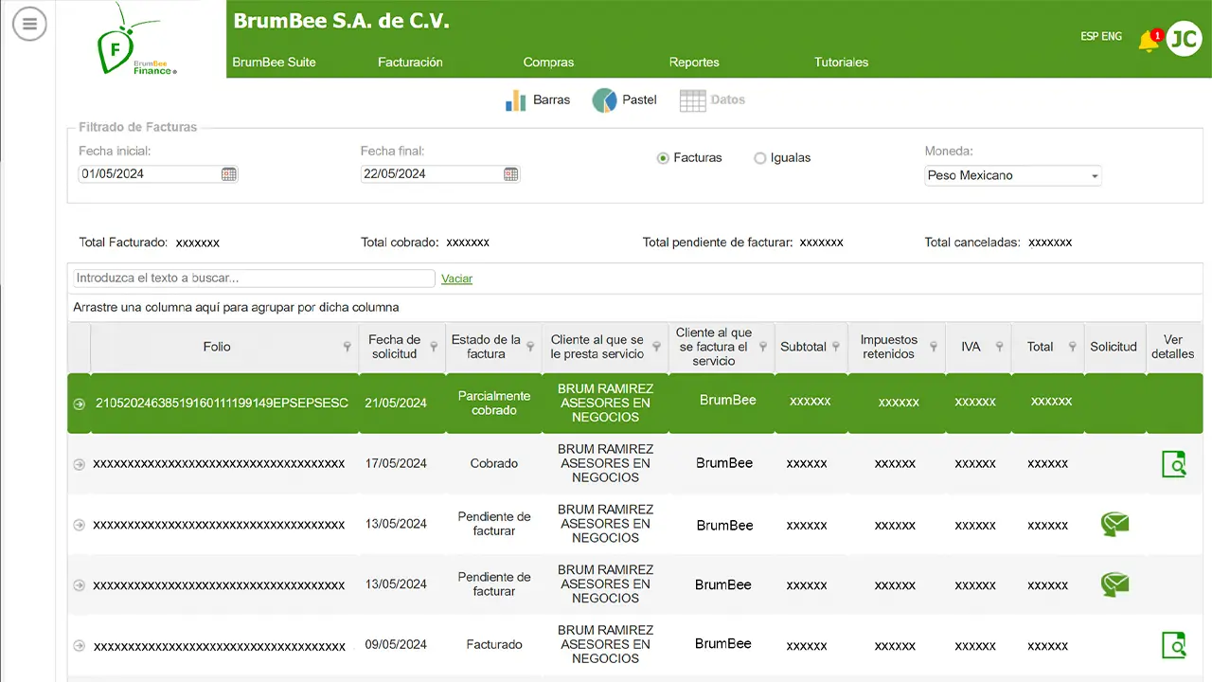Open the Reportes menu
This screenshot has width=1212, height=682.
[694, 63]
